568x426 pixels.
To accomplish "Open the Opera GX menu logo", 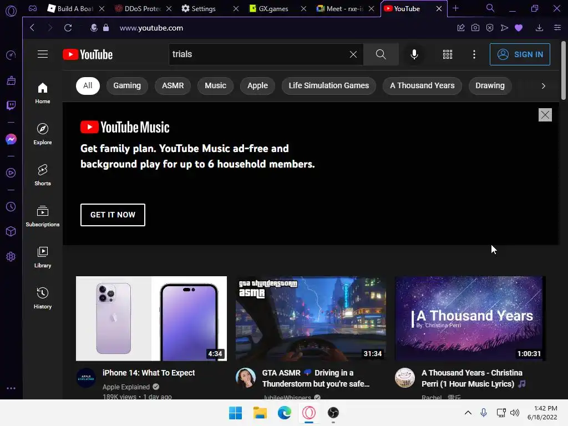I will 11,11.
